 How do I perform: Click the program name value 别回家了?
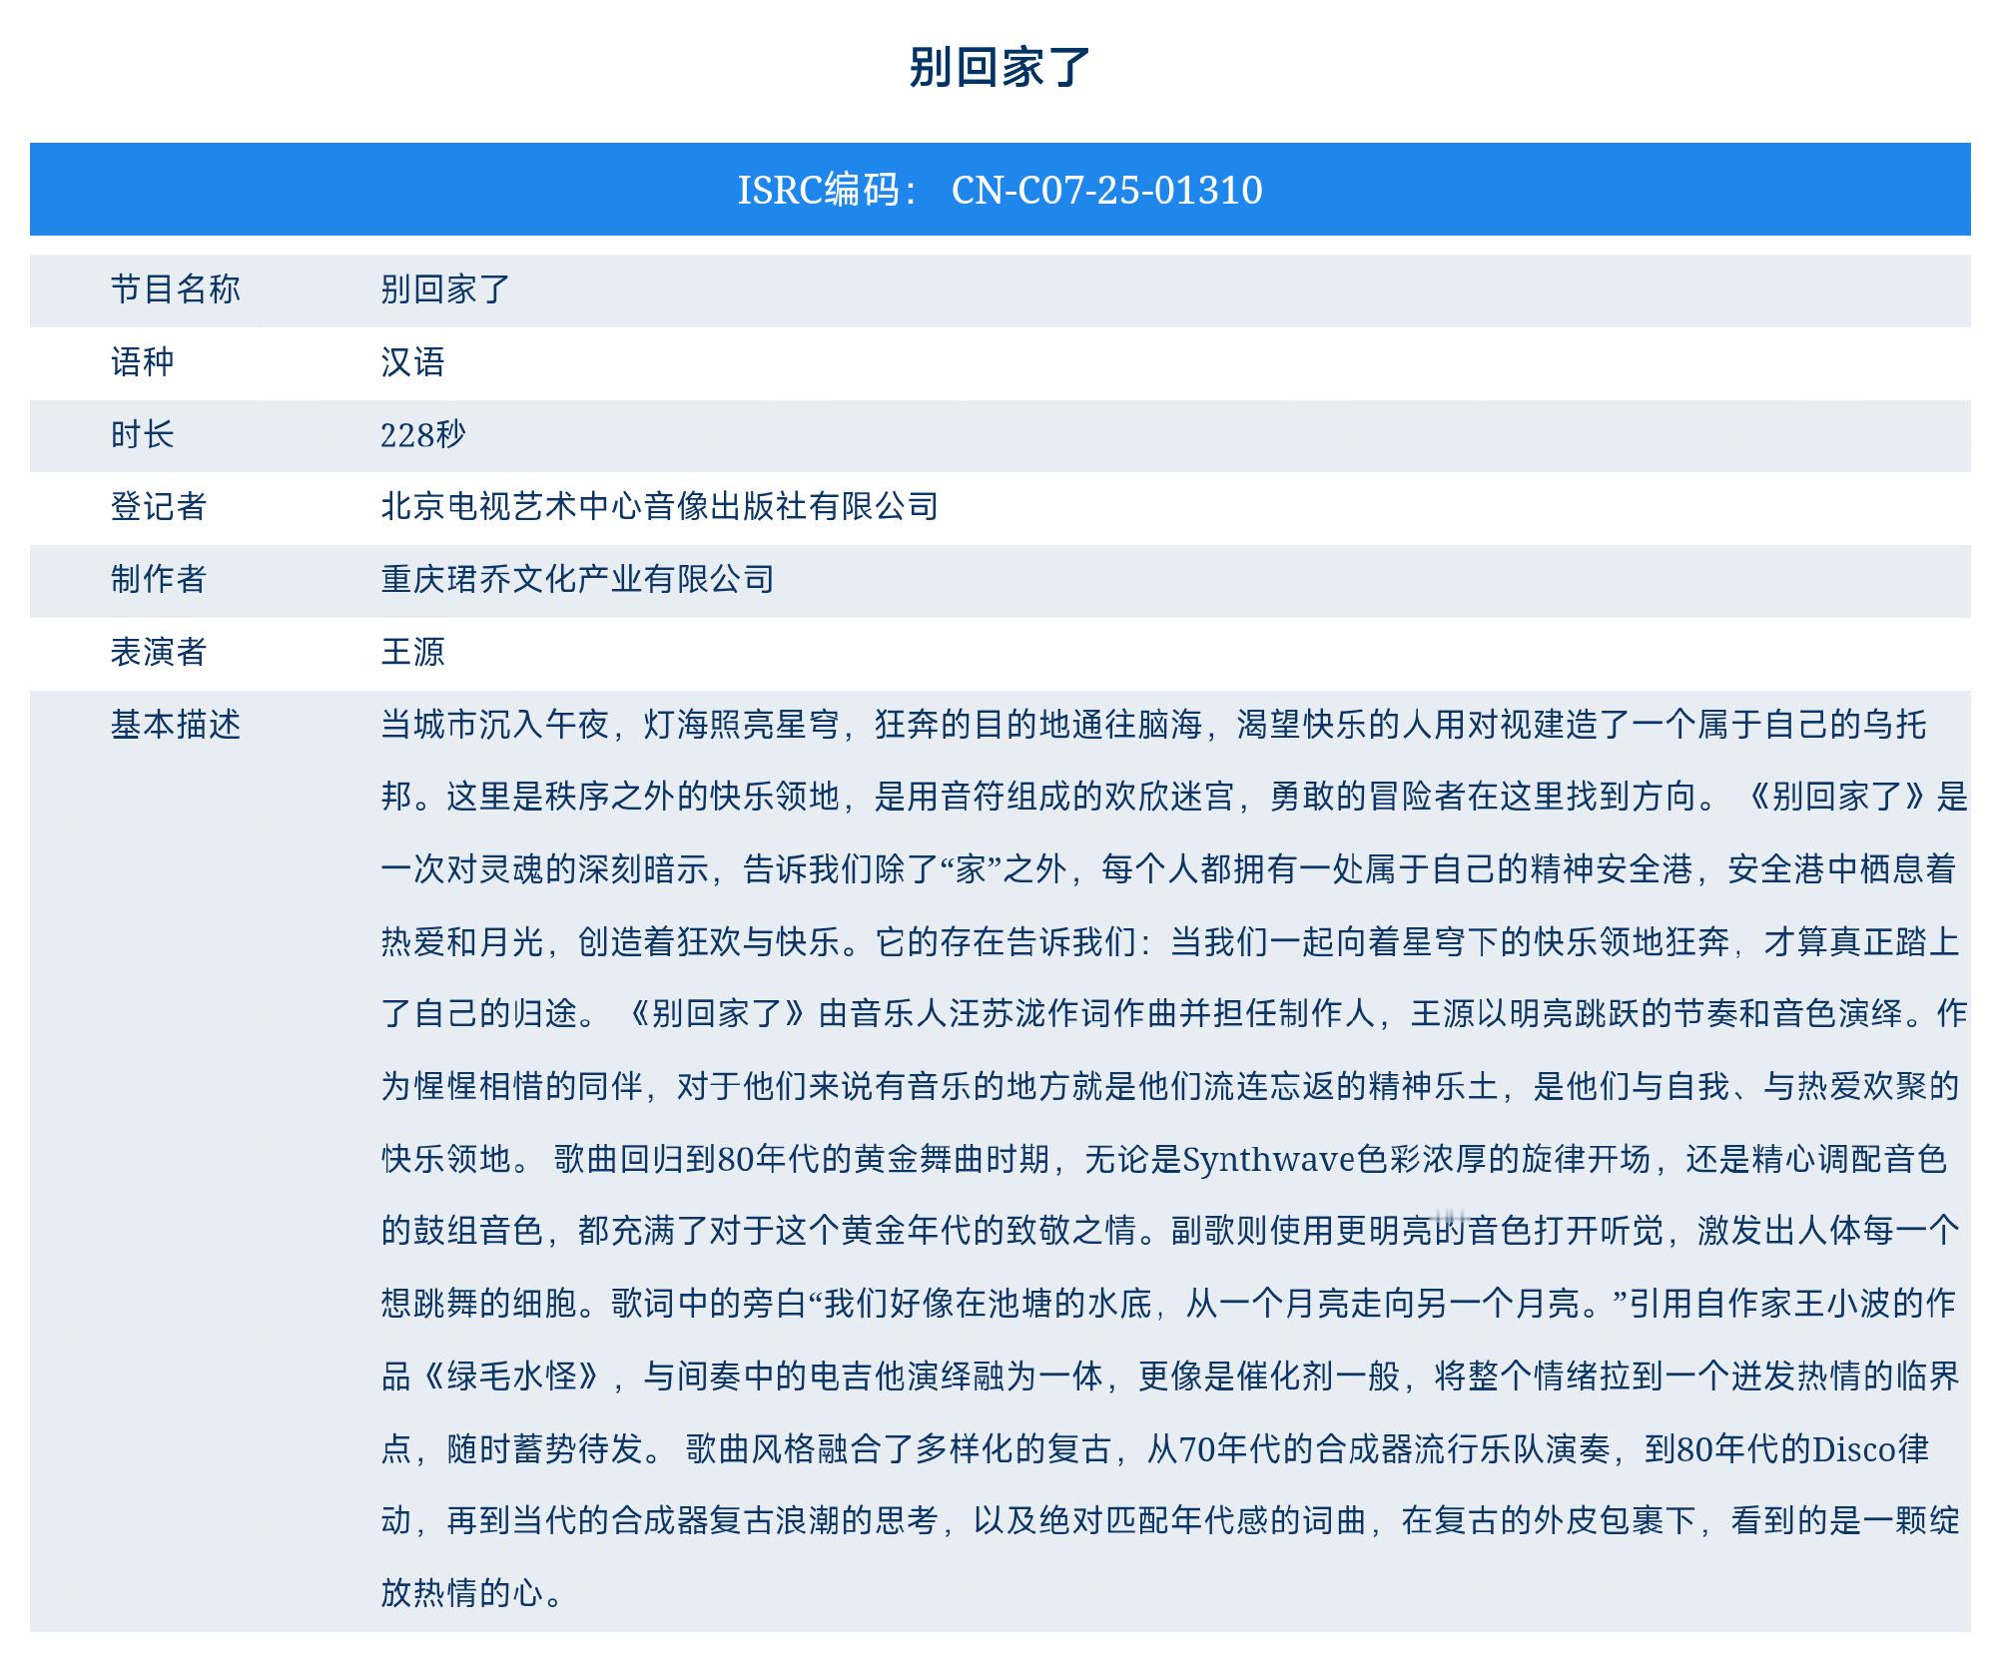pyautogui.click(x=445, y=289)
